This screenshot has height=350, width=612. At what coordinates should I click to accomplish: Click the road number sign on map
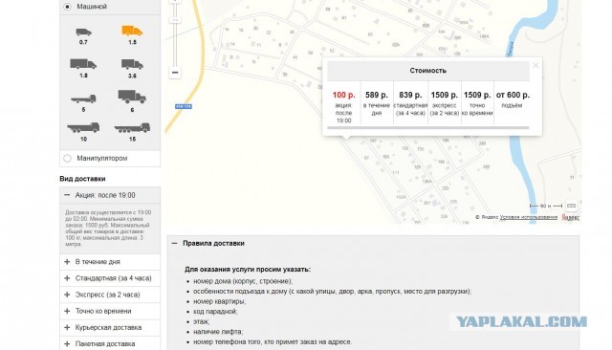click(184, 106)
